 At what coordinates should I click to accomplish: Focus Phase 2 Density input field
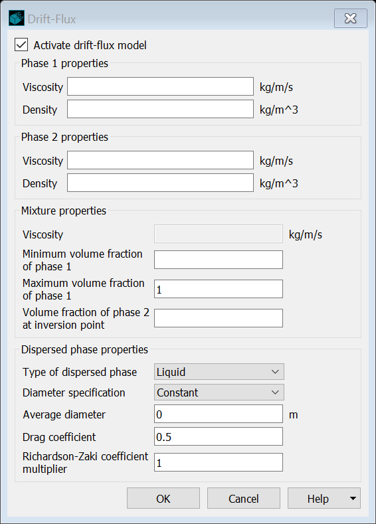(160, 183)
